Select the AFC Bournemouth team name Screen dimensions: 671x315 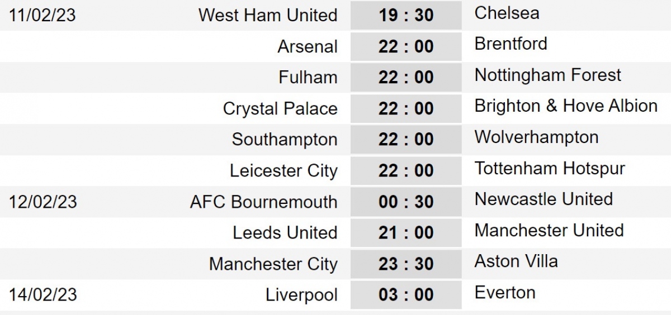coord(263,202)
